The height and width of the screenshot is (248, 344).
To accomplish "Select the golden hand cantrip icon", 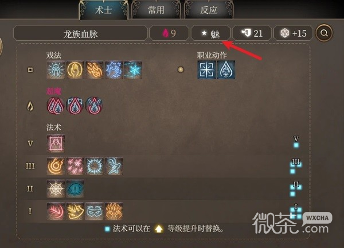I will (75, 70).
